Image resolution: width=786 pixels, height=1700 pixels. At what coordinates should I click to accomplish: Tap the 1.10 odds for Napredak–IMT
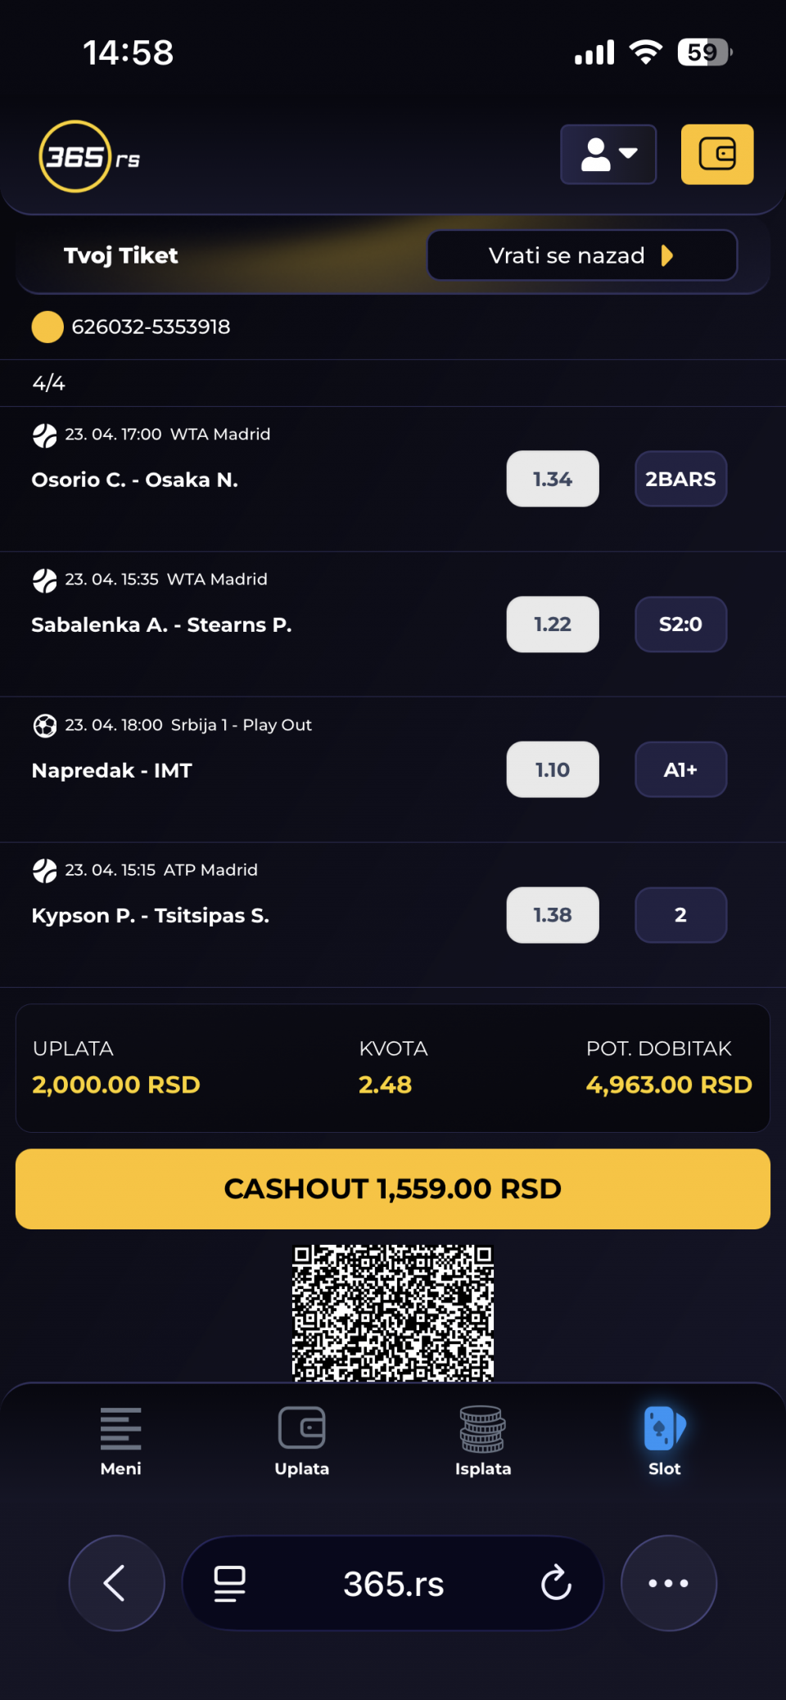(x=553, y=769)
